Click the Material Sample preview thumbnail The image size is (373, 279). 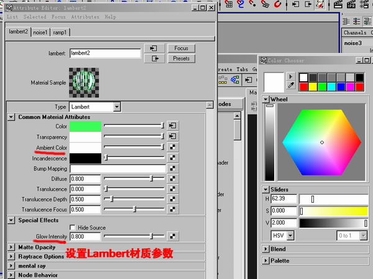84,82
